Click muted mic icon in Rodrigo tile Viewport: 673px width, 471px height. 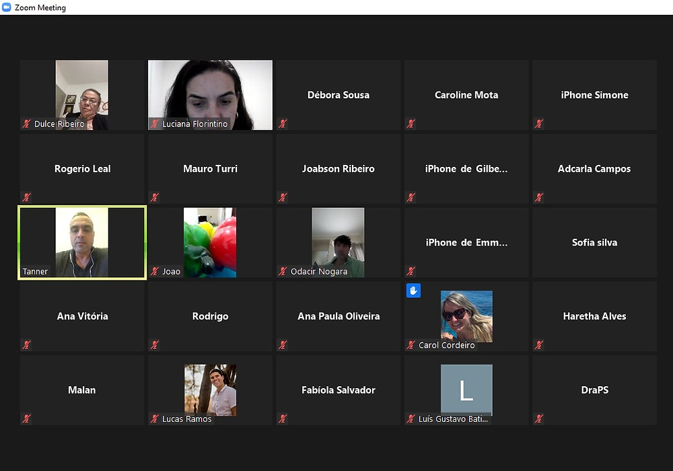(x=155, y=345)
